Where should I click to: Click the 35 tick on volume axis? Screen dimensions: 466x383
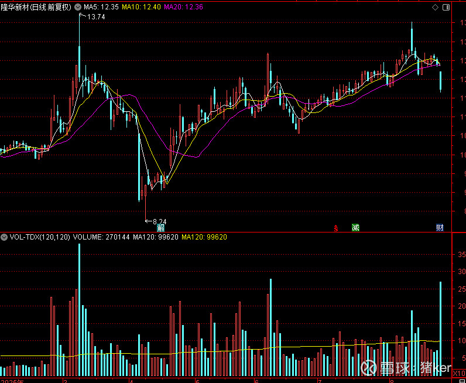pos(462,255)
